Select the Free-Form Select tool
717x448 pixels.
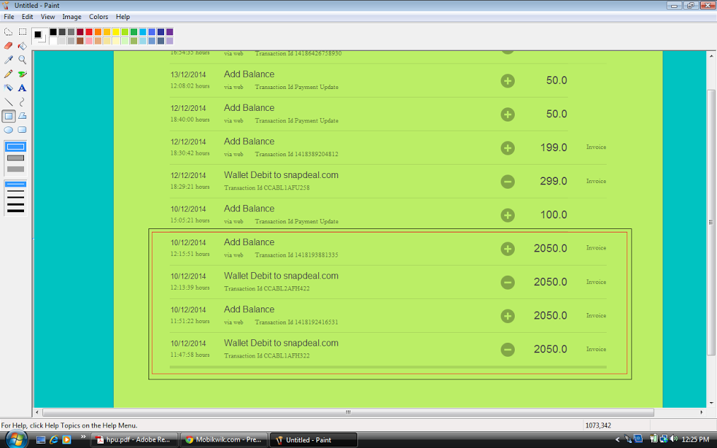(x=8, y=32)
